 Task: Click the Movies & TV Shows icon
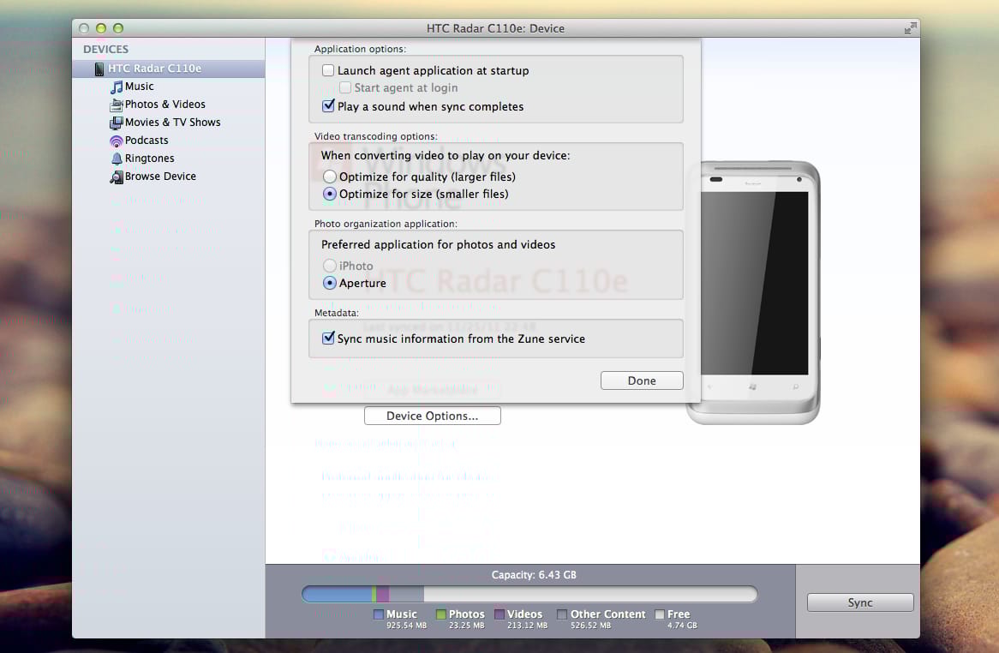(x=116, y=123)
